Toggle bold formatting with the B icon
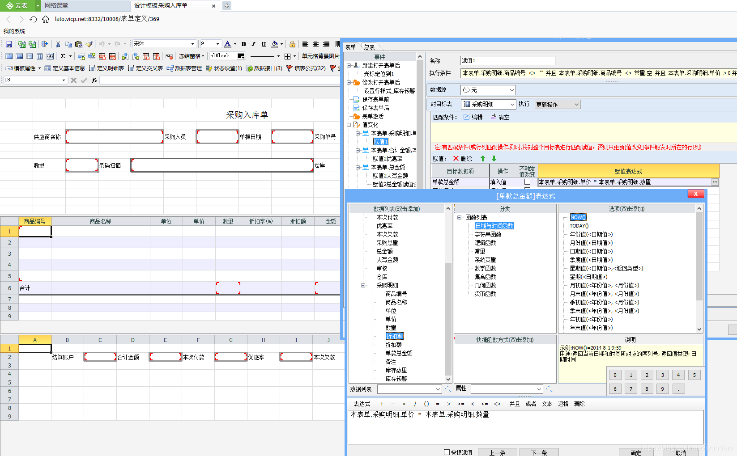The height and width of the screenshot is (456, 737). [x=243, y=44]
